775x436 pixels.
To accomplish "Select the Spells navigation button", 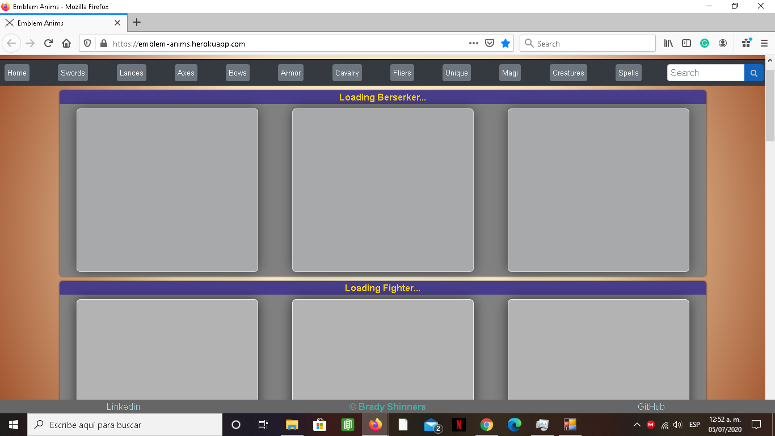I will click(628, 73).
